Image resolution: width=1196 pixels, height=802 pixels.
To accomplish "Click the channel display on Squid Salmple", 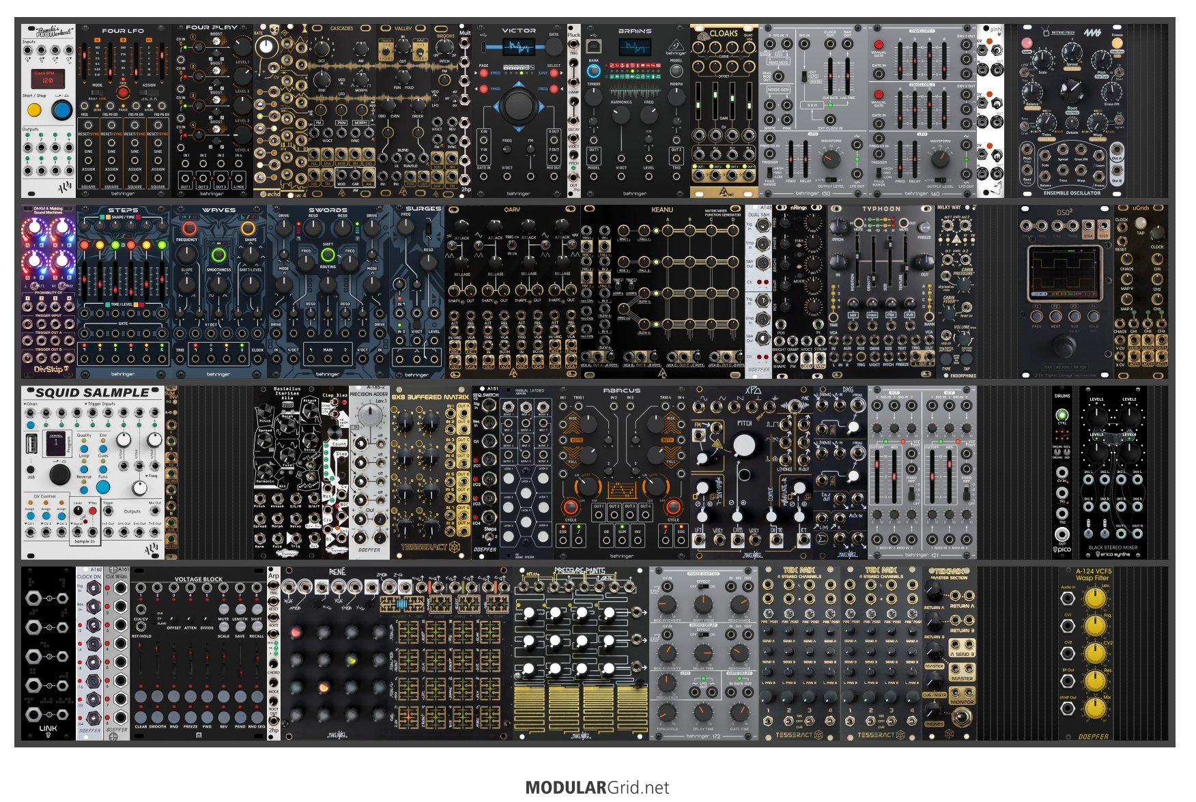I will point(55,442).
